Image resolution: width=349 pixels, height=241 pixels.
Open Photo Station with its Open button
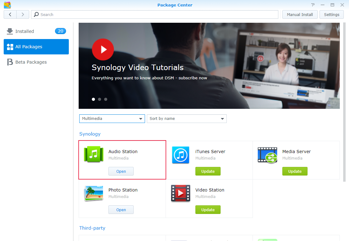[121, 210]
